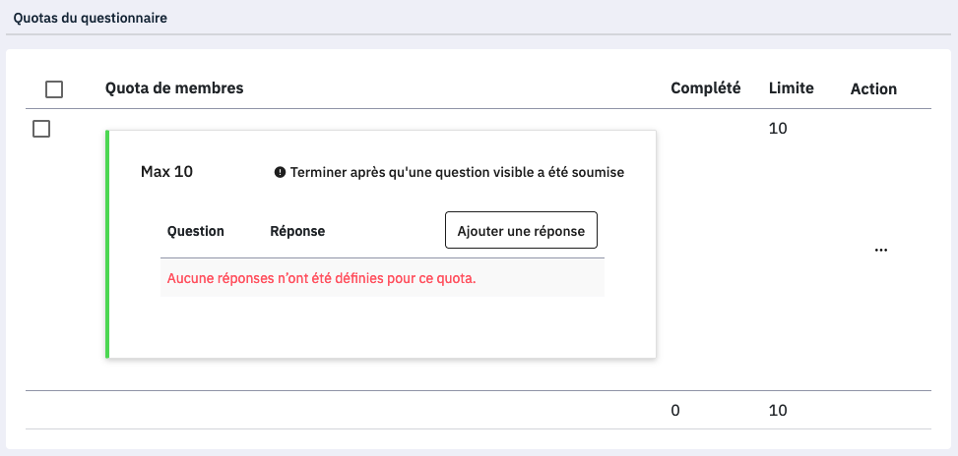This screenshot has height=456, width=958.
Task: Click the "Réponse" header in the quota card
Action: tap(297, 231)
